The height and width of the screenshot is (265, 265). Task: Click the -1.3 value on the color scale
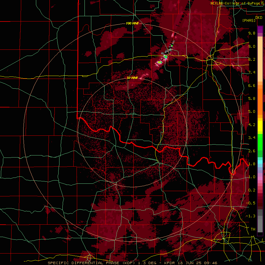[x=251, y=216]
